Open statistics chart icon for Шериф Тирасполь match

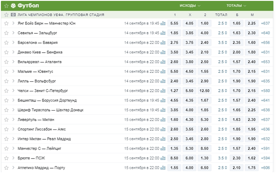tap(163, 110)
